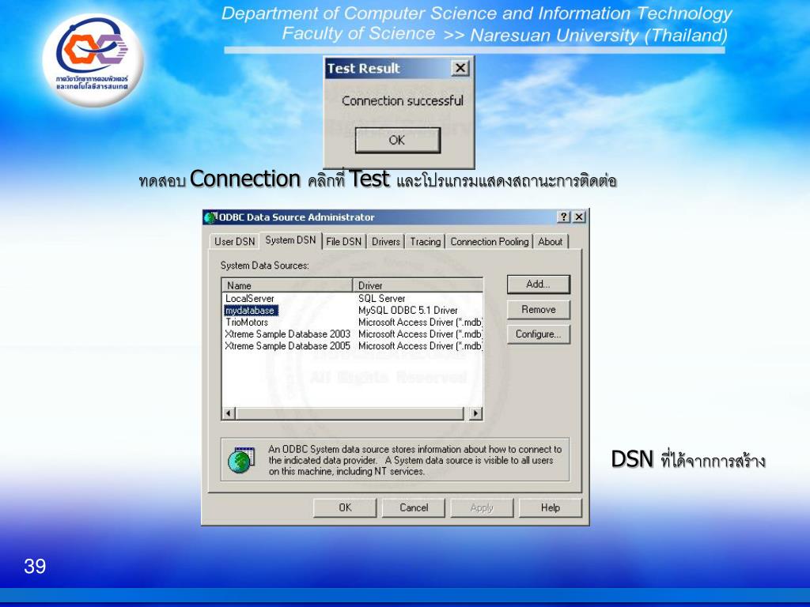This screenshot has width=810, height=607.
Task: Click the horizontal scrollbar track in data sources list
Action: tap(350, 413)
